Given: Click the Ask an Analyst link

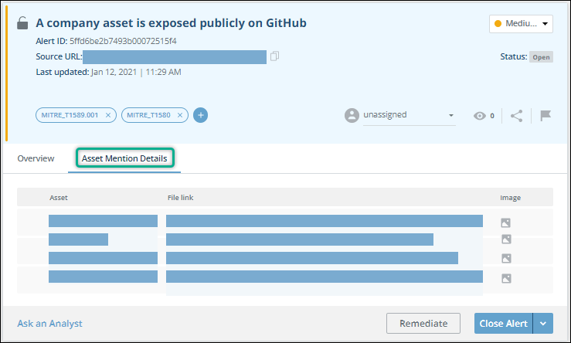Looking at the screenshot, I should point(49,324).
